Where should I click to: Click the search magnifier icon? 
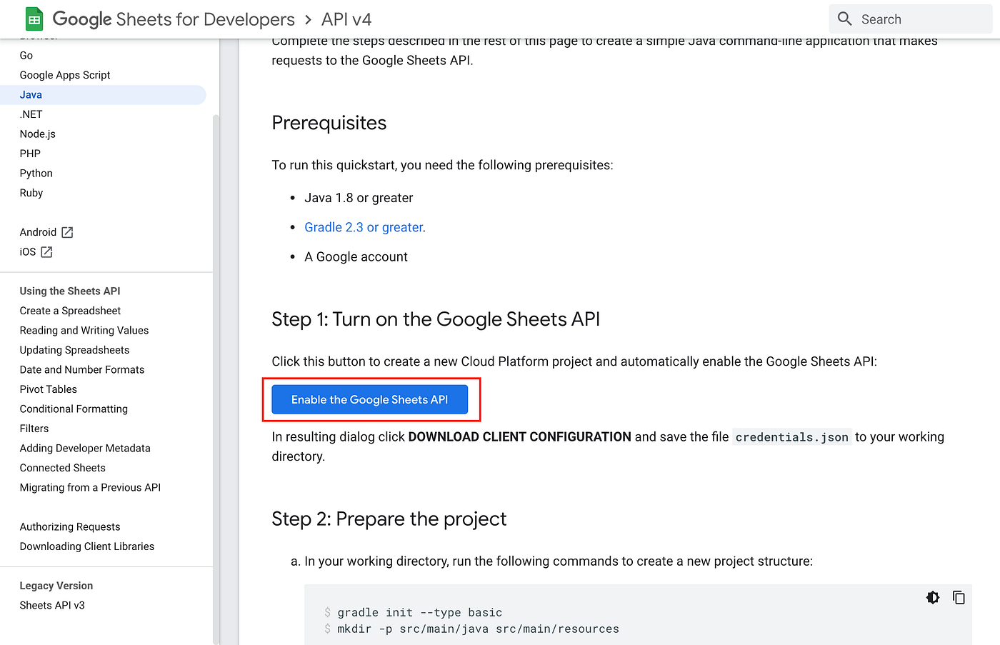845,19
